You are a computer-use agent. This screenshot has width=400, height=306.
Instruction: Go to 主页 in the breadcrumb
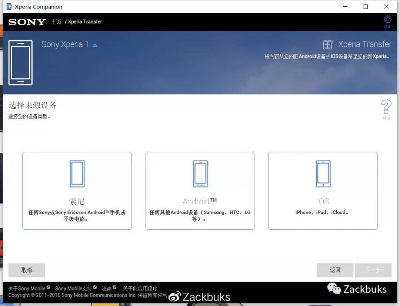[x=56, y=22]
